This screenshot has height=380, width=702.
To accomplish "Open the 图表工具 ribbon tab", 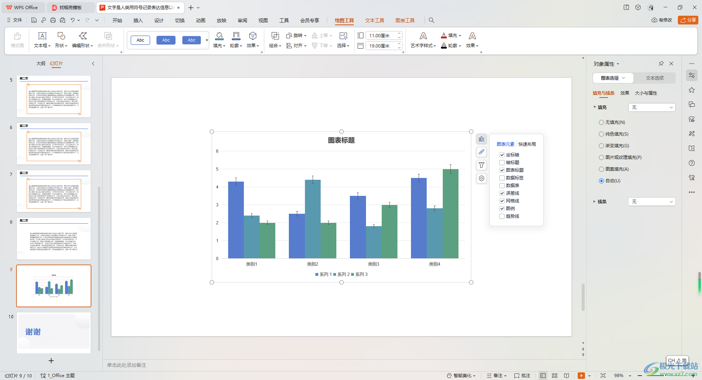I will (x=405, y=20).
